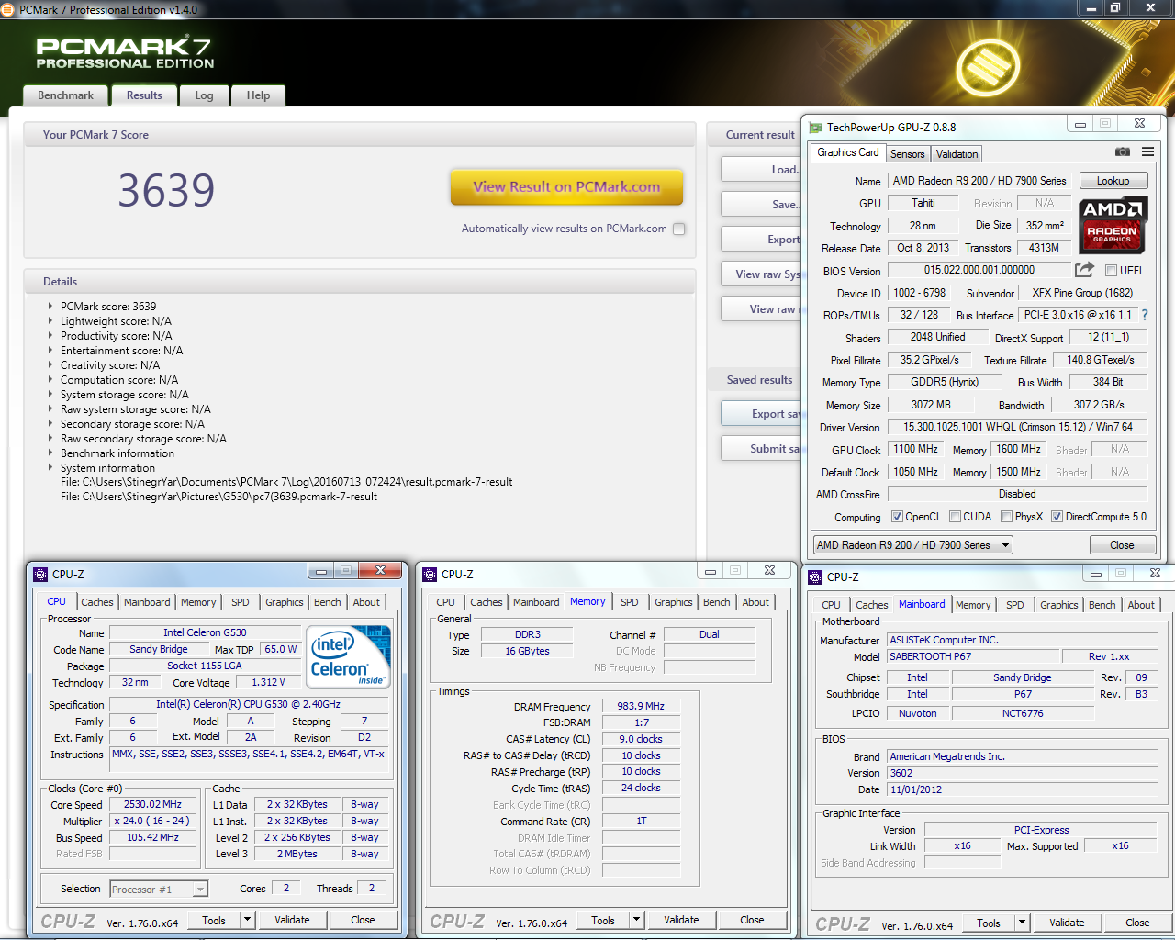Open Graphics tab in right CPU-Z window
Screen dimensions: 1175x940
tap(1058, 605)
